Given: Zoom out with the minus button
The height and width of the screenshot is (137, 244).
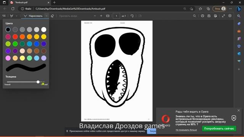Looking at the screenshot, I should point(95,16).
